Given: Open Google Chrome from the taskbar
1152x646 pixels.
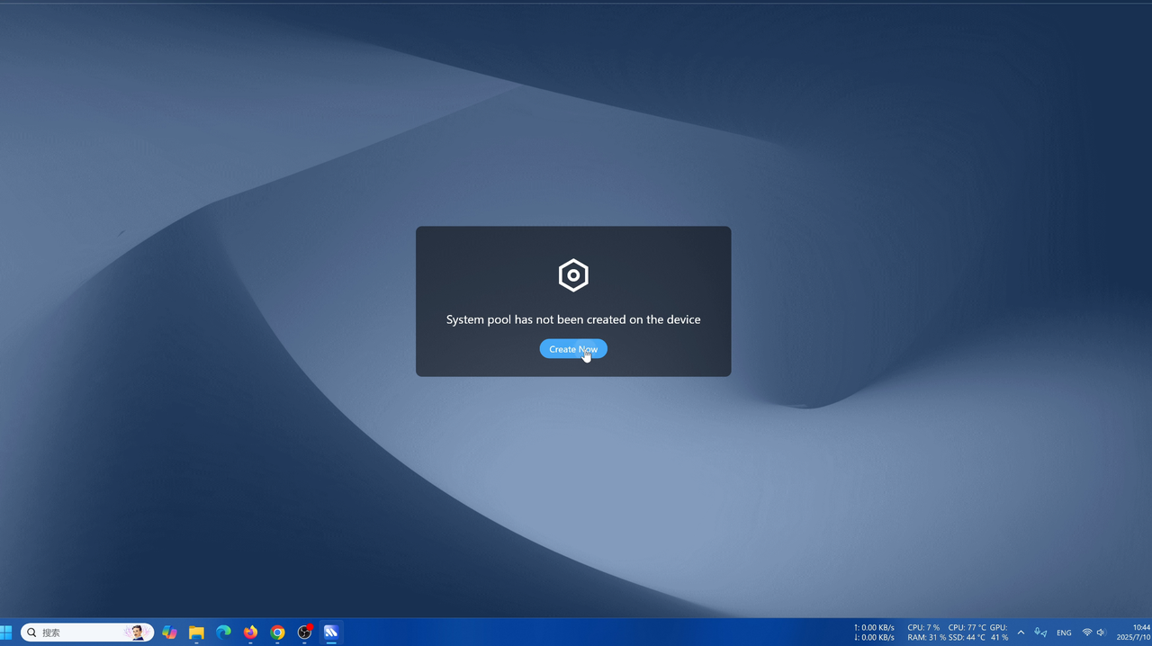Looking at the screenshot, I should pos(278,633).
